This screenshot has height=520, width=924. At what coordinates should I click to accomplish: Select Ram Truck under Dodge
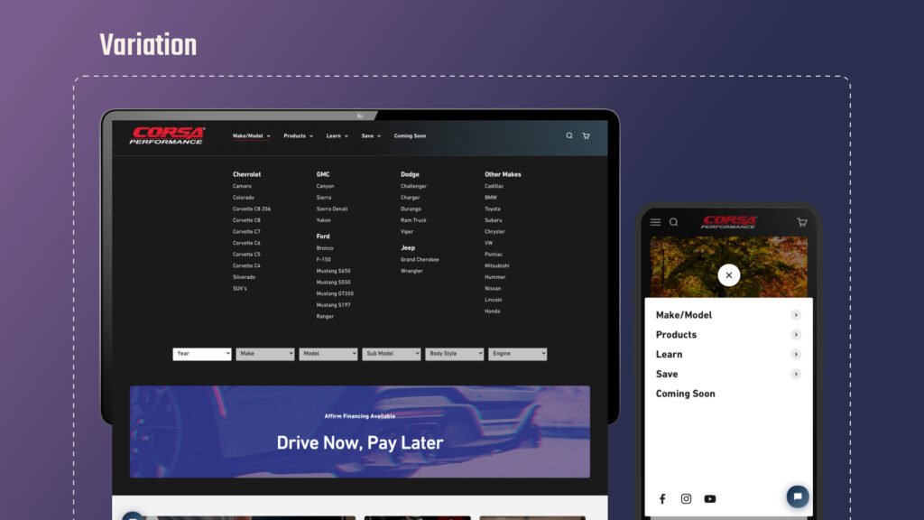pyautogui.click(x=413, y=220)
